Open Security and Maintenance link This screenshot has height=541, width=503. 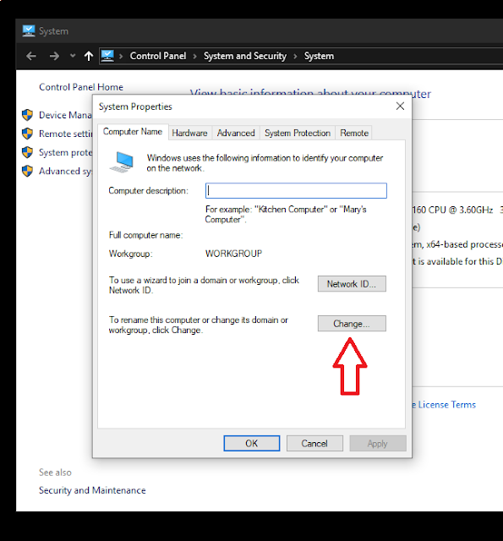pyautogui.click(x=92, y=490)
